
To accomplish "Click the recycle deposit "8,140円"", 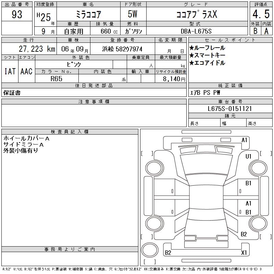I will click(174, 79).
